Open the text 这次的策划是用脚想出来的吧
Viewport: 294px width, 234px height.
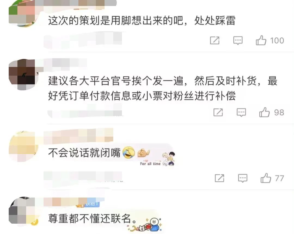pyautogui.click(x=116, y=20)
